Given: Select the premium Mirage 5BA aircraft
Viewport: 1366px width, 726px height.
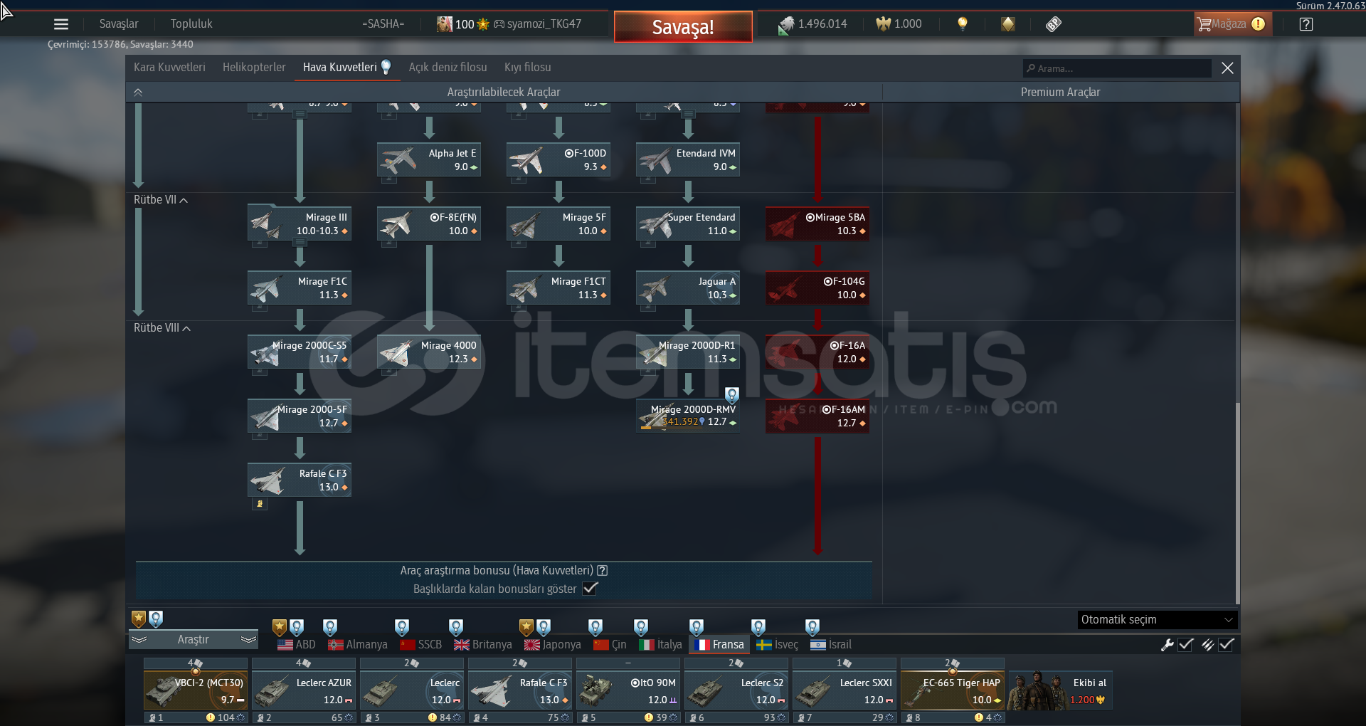Looking at the screenshot, I should tap(817, 224).
